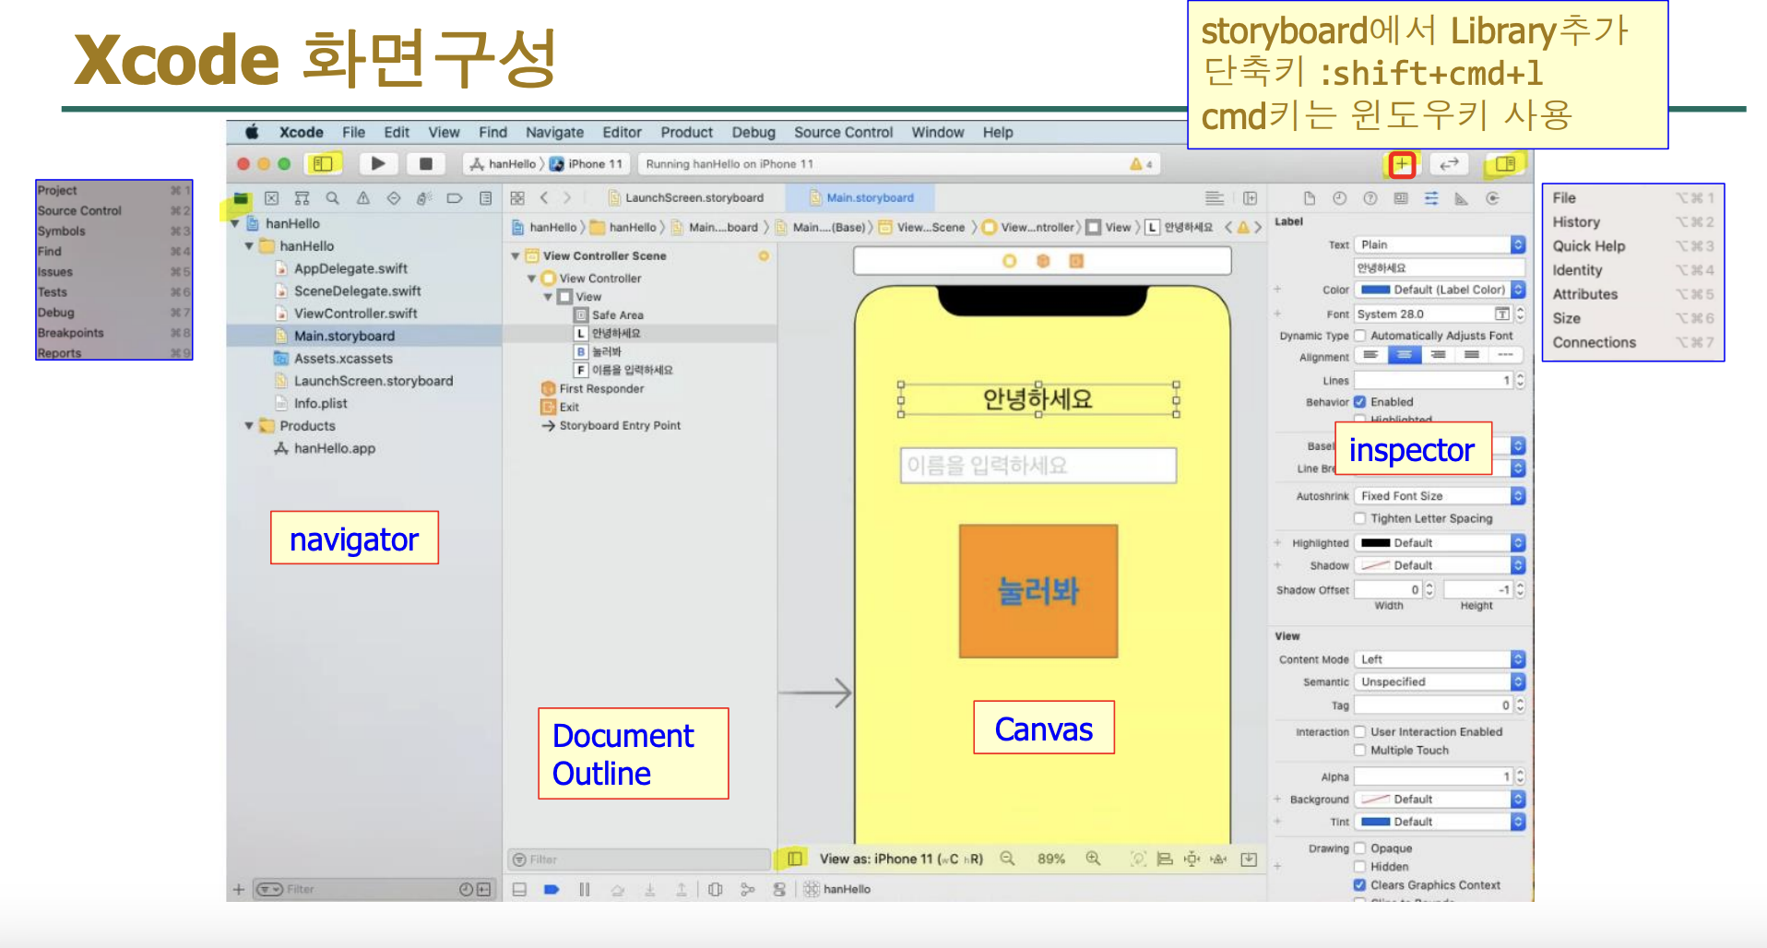This screenshot has height=948, width=1767.
Task: Toggle Document Outline button at canvas bottom
Action: click(x=794, y=859)
